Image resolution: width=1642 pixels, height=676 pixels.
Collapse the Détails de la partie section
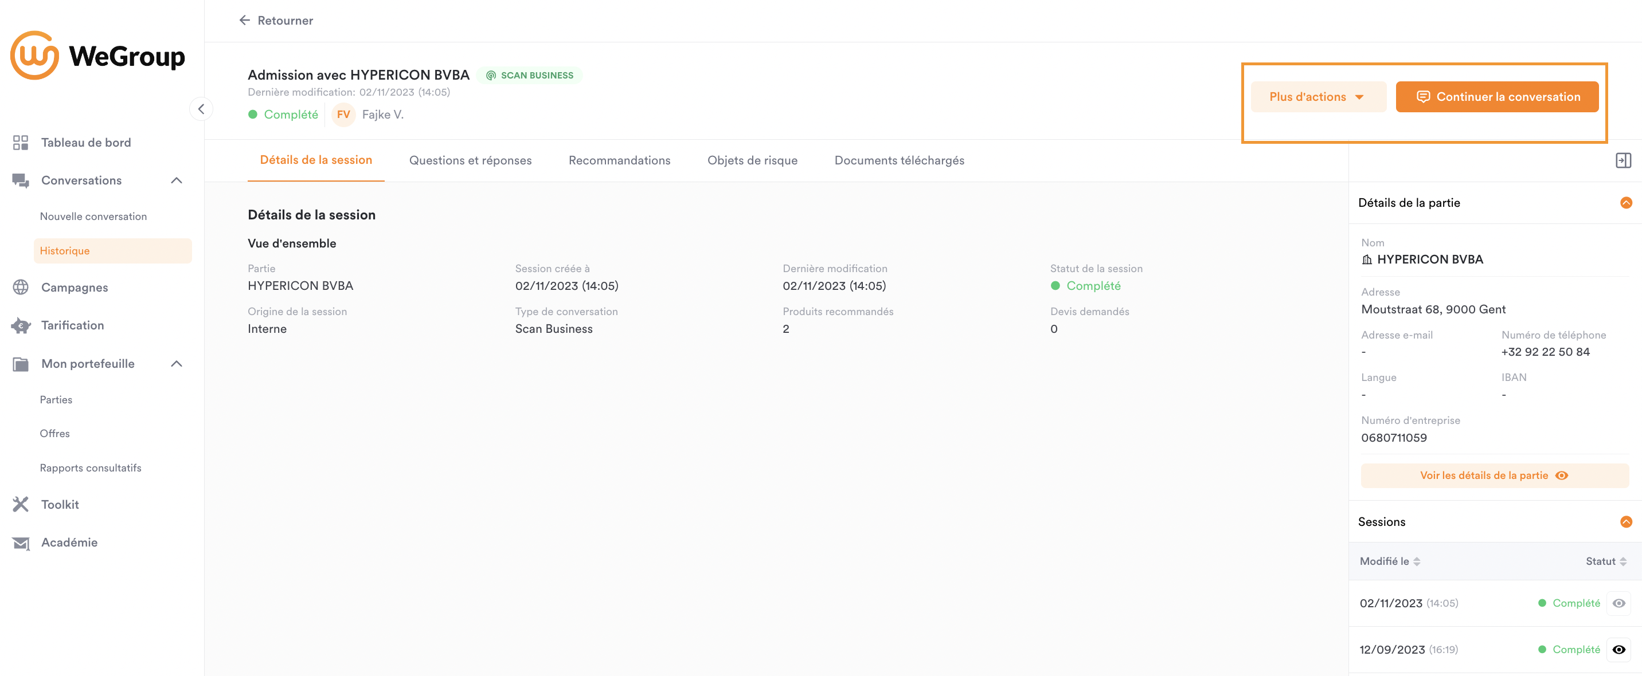tap(1626, 203)
